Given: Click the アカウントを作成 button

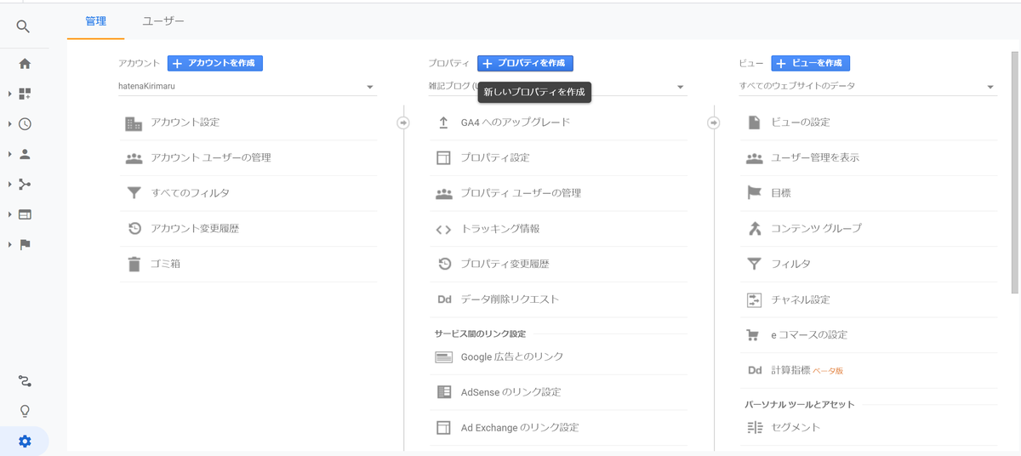Looking at the screenshot, I should (x=215, y=63).
